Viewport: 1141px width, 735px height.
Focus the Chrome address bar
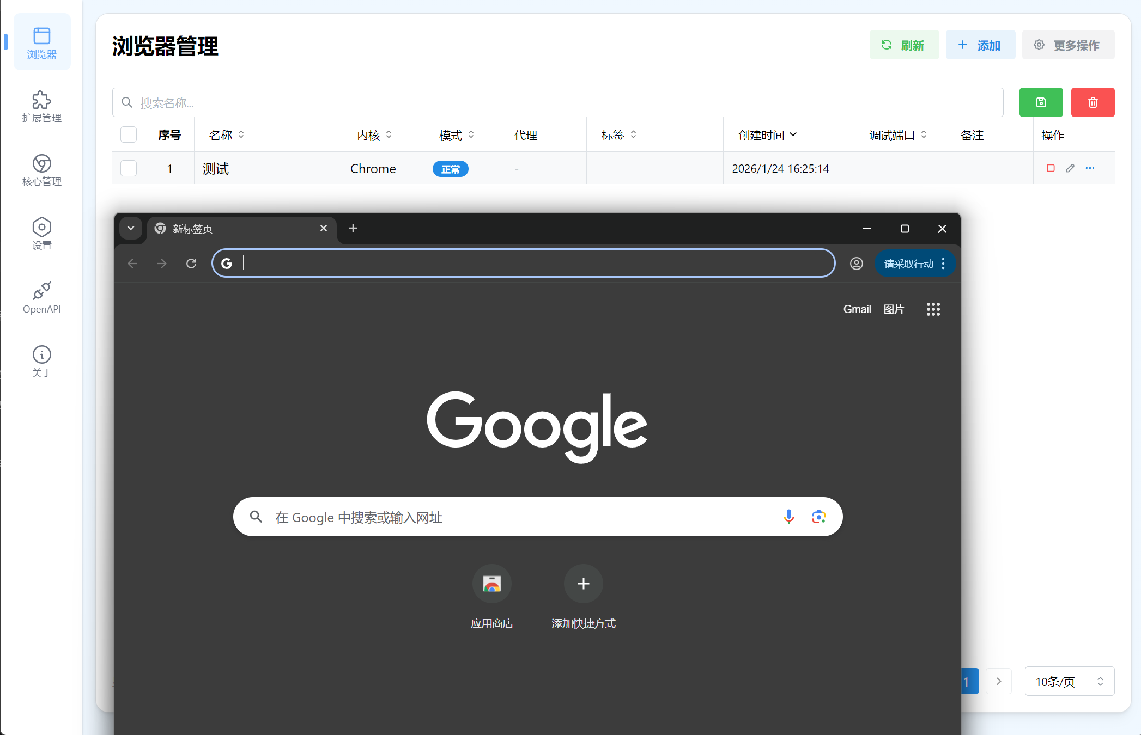click(x=523, y=264)
